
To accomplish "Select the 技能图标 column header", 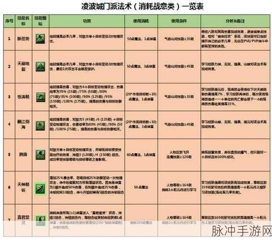I will click(x=40, y=21).
